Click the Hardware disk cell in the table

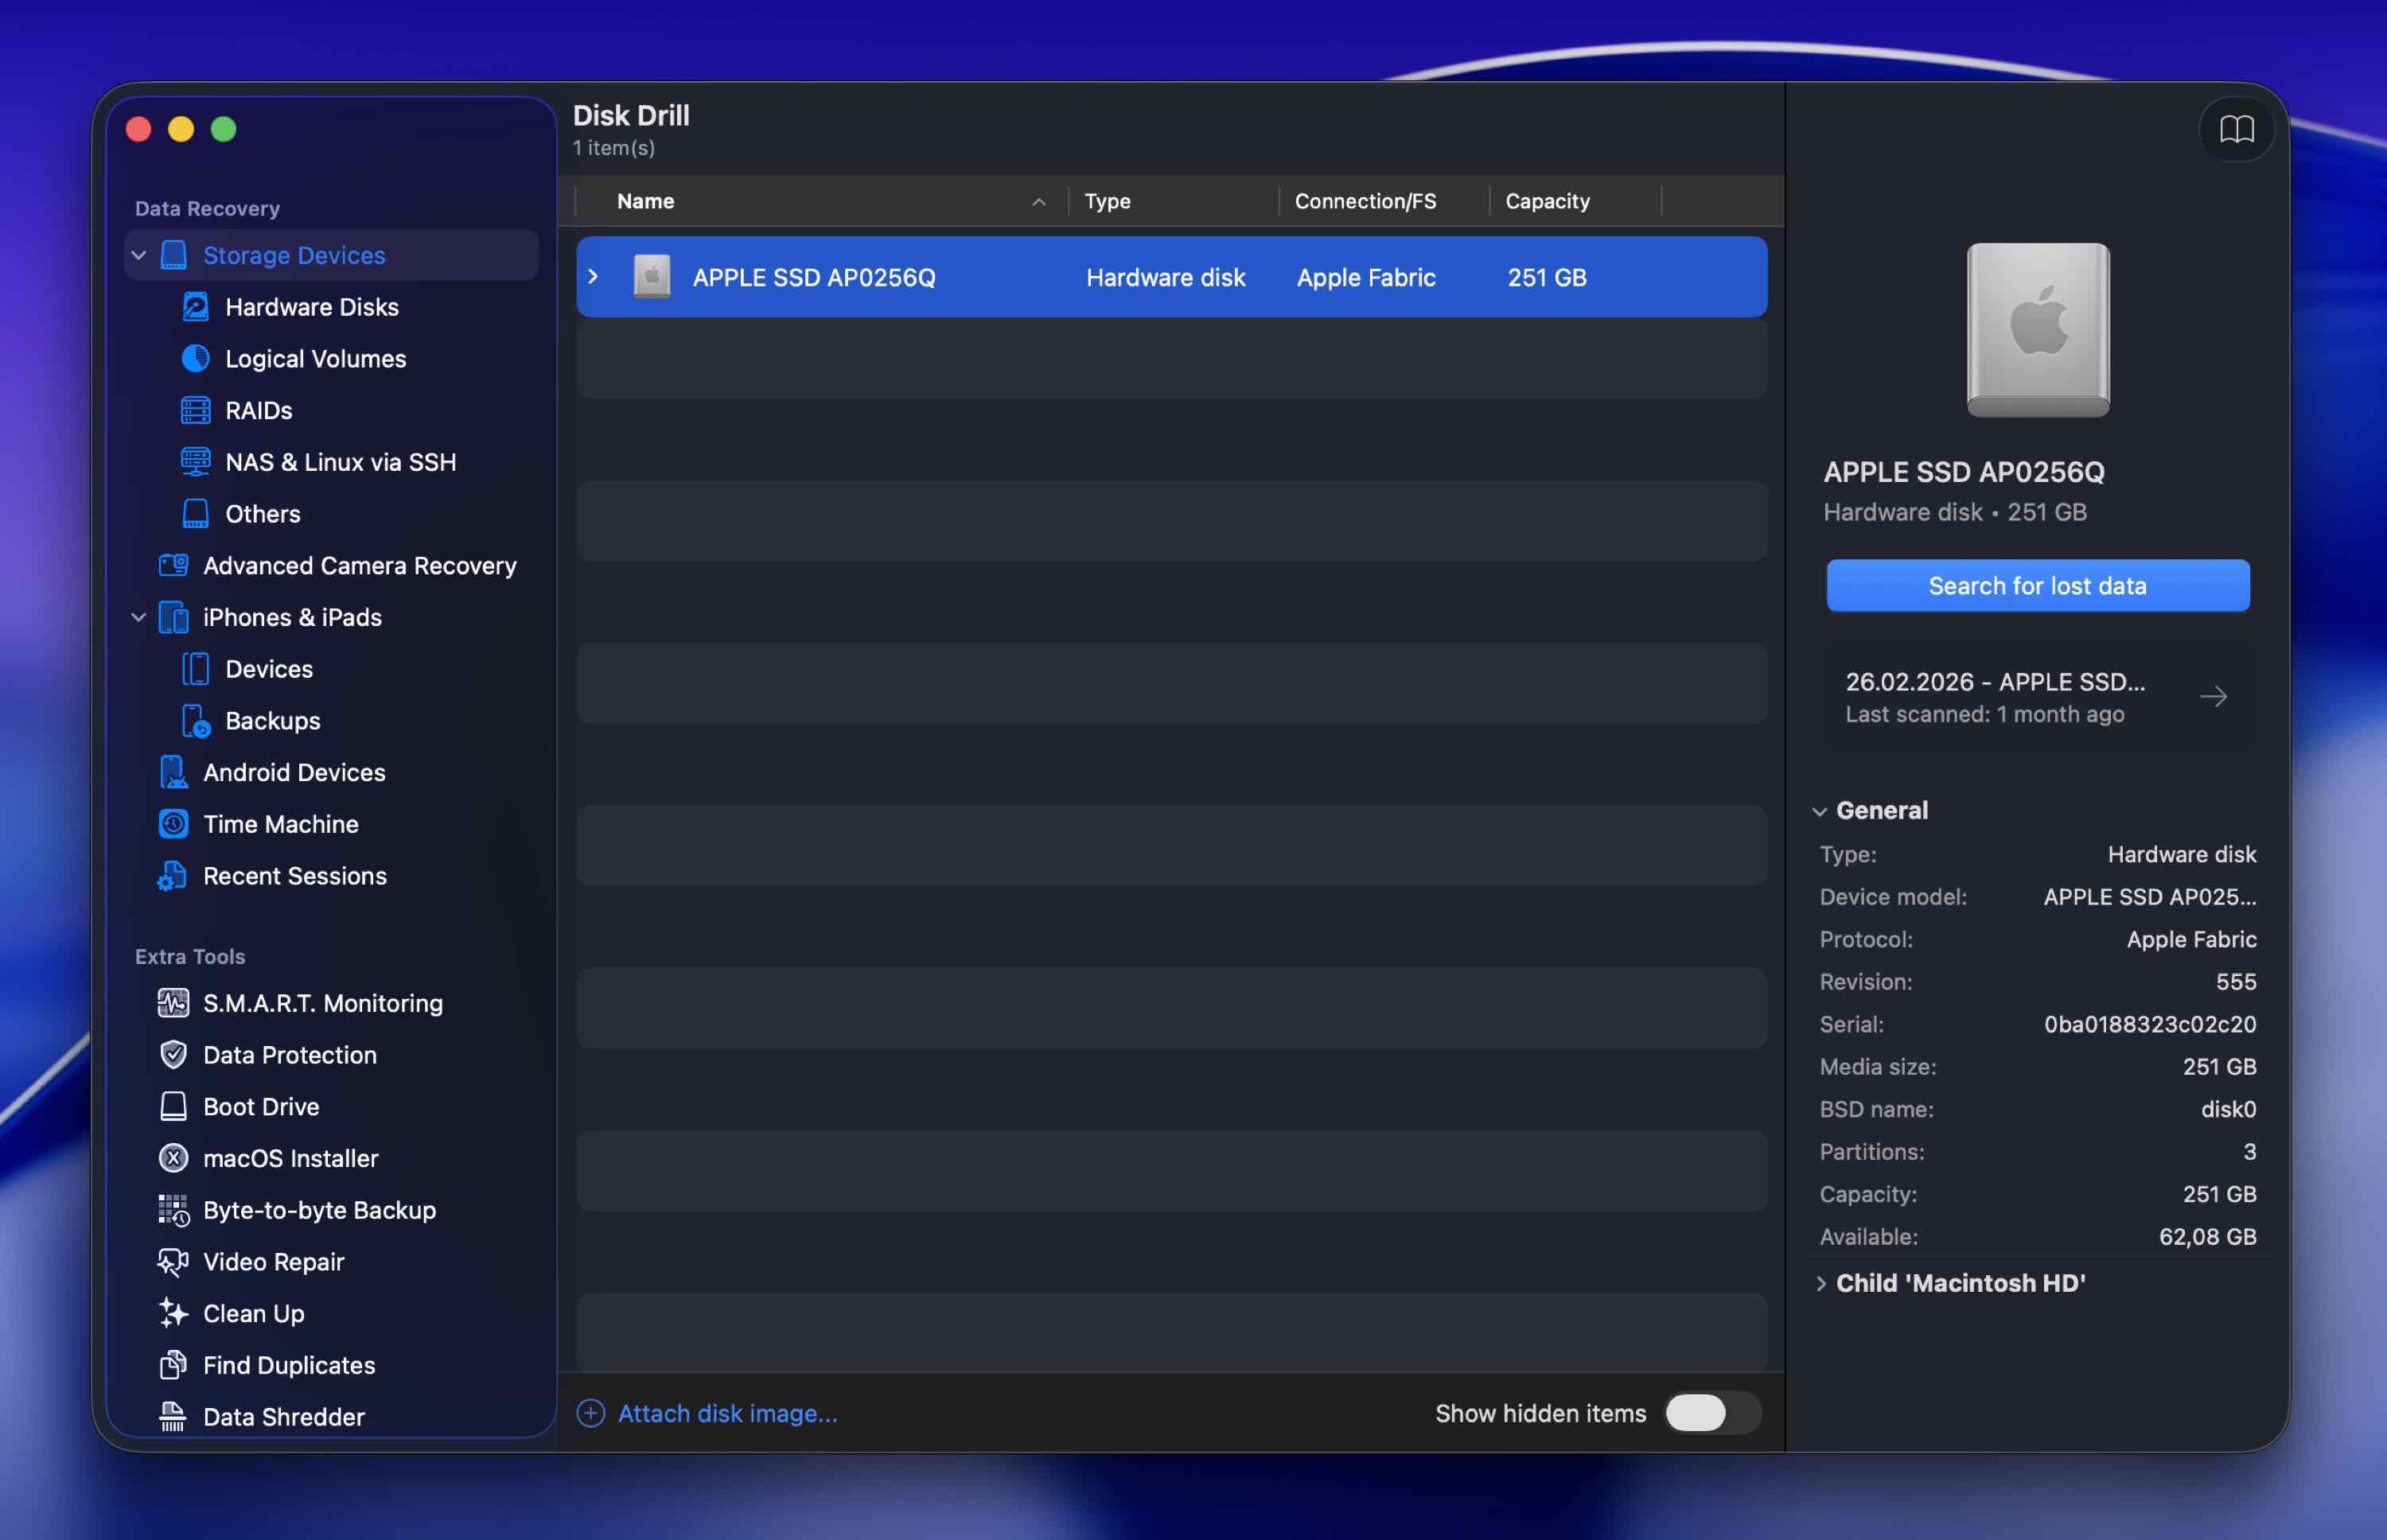click(x=1166, y=277)
